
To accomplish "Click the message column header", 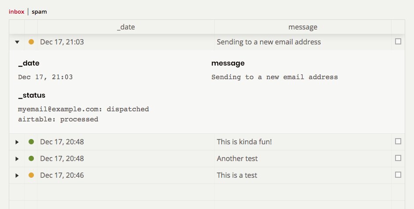I will (x=303, y=27).
